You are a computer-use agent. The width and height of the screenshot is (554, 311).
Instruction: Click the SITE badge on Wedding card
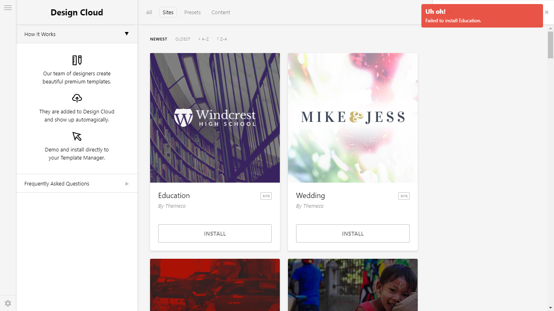[404, 196]
